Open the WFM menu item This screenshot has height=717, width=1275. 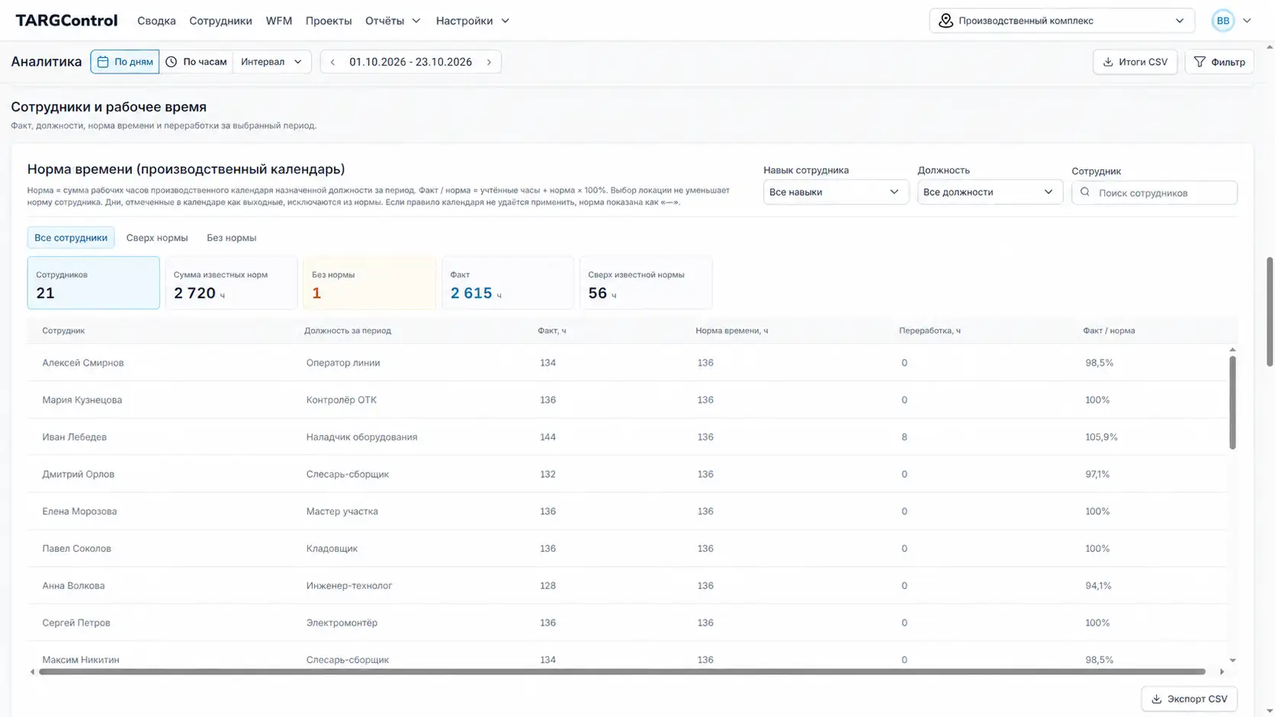coord(279,21)
